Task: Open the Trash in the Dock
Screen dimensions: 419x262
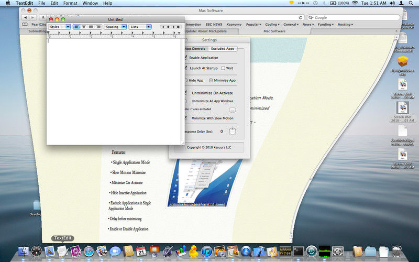Action: 396,252
